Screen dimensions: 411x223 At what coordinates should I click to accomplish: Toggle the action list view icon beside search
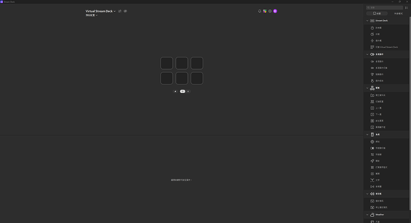407,7
